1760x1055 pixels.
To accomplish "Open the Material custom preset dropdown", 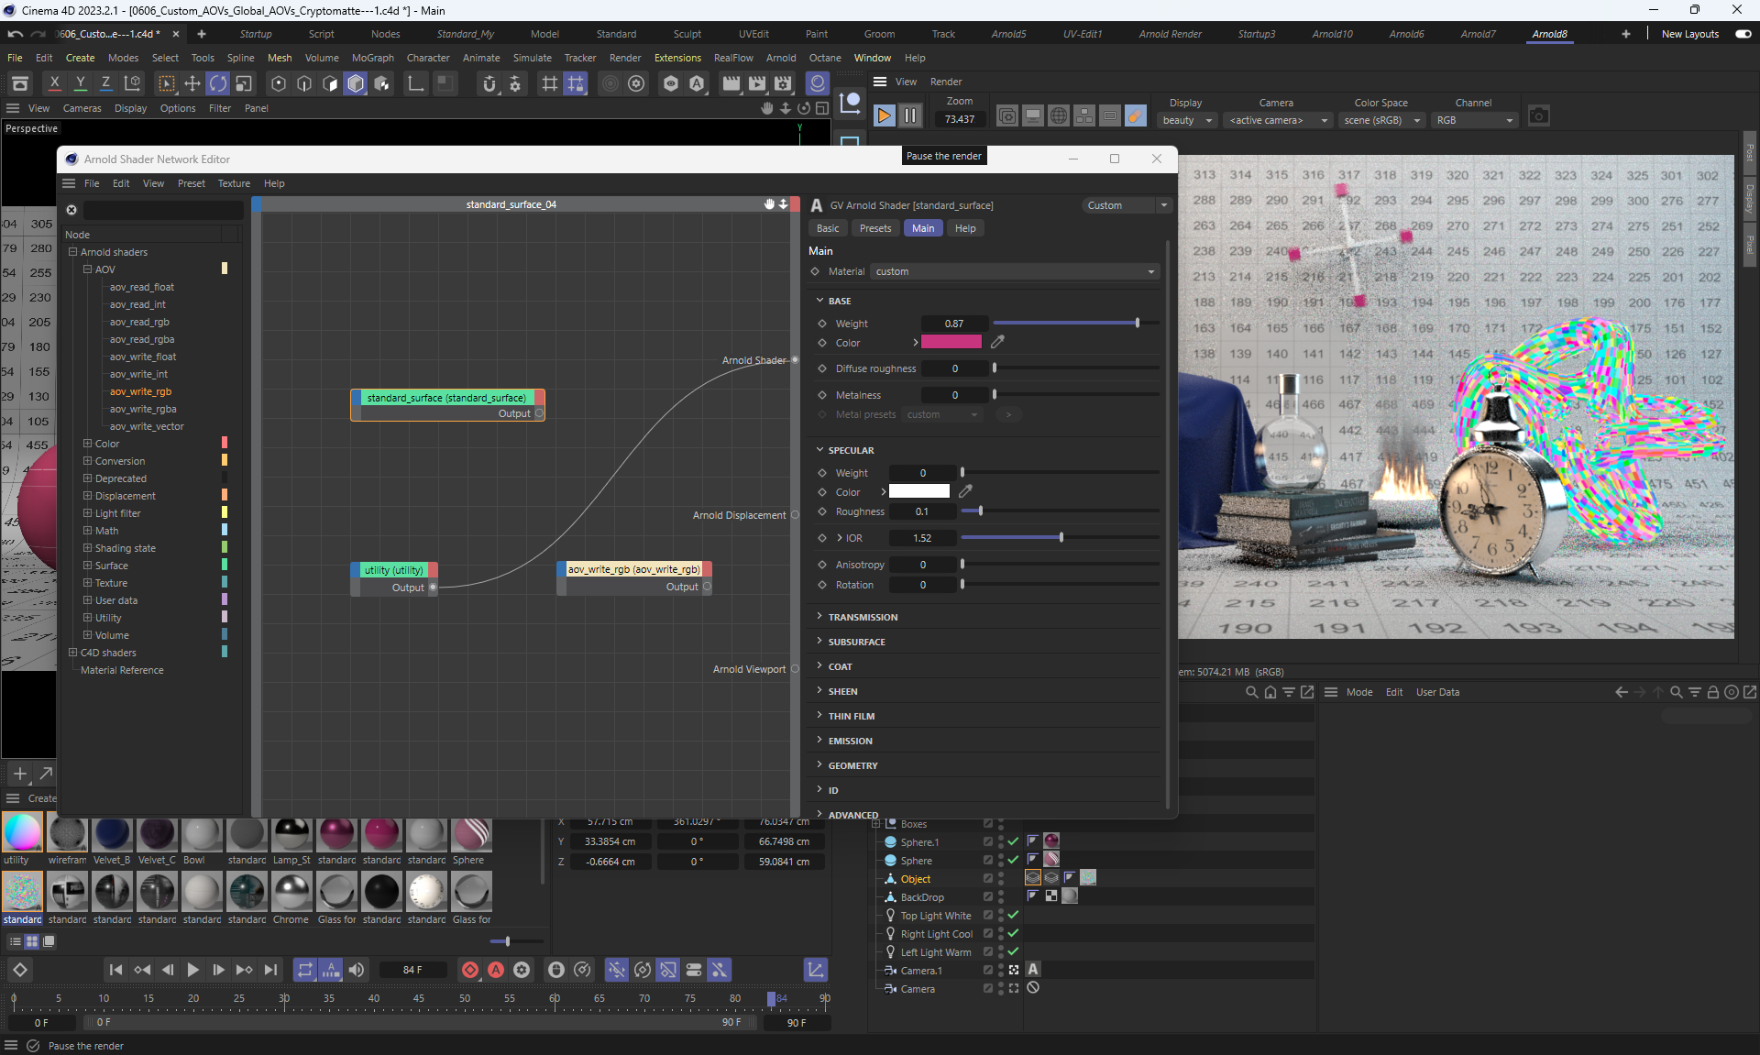I will click(1014, 271).
